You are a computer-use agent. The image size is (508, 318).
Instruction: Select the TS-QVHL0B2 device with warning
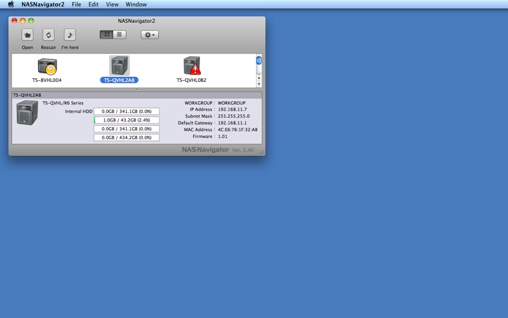point(192,66)
